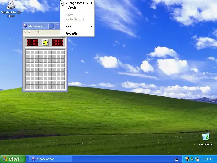Reveal the bottom-left corner cell of the minefield
217x163 pixels.
coord(28,87)
